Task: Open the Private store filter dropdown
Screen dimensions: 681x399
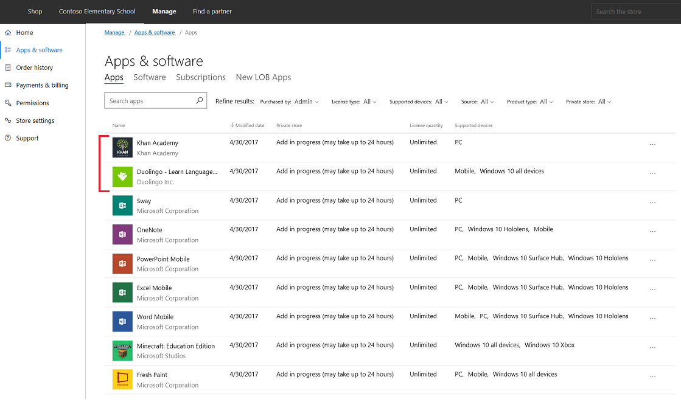Action: pos(604,102)
